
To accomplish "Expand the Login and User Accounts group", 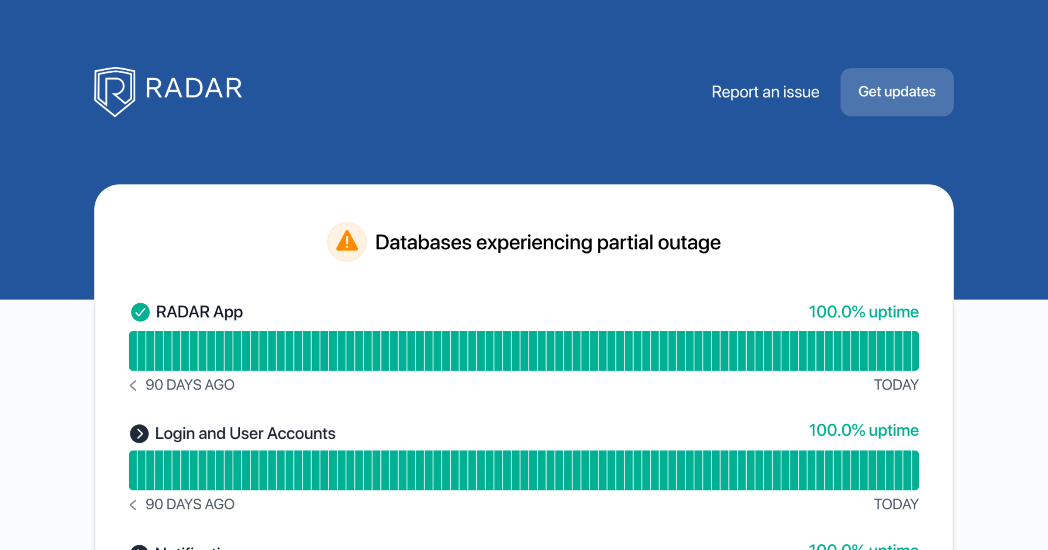I will click(139, 433).
